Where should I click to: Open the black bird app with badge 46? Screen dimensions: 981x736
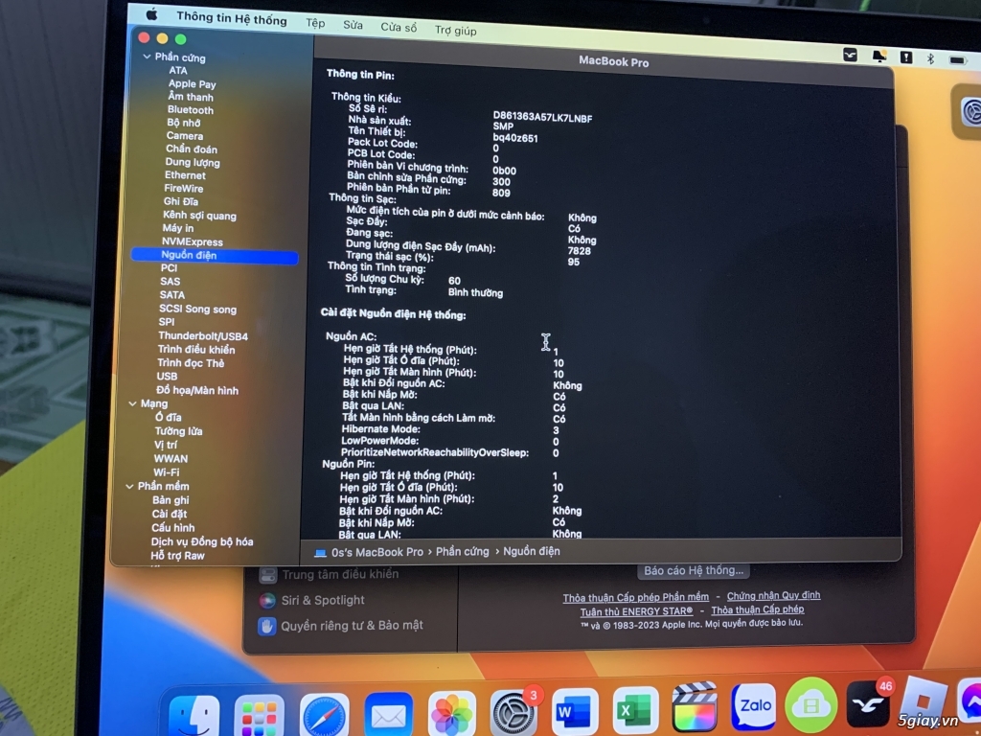click(868, 702)
